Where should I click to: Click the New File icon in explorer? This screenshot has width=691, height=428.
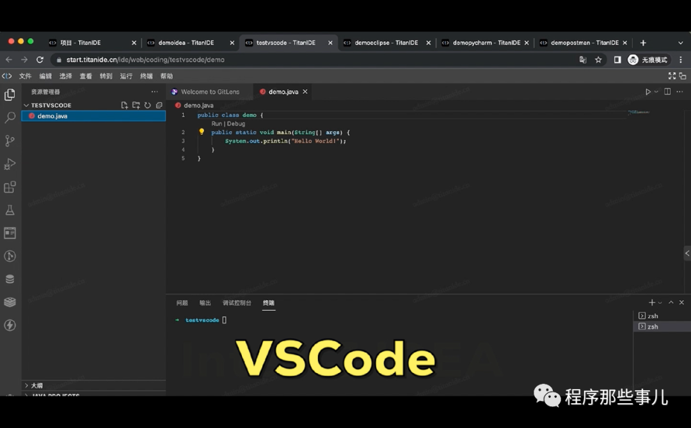click(x=124, y=105)
